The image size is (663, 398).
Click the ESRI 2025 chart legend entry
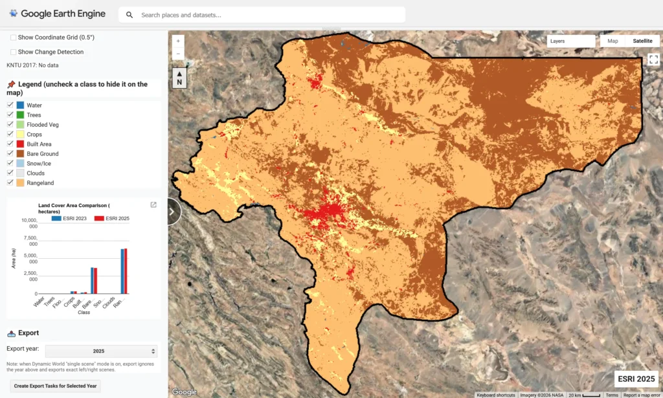coord(111,219)
